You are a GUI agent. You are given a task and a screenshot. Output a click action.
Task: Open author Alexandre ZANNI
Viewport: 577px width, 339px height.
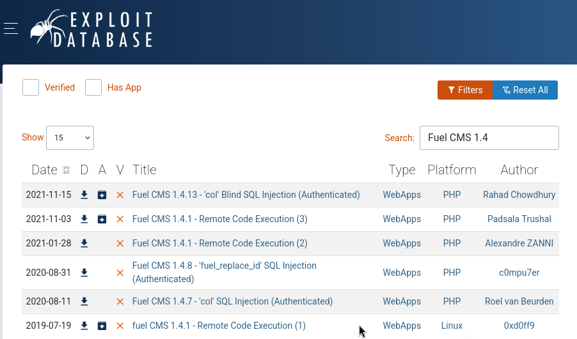coord(519,243)
